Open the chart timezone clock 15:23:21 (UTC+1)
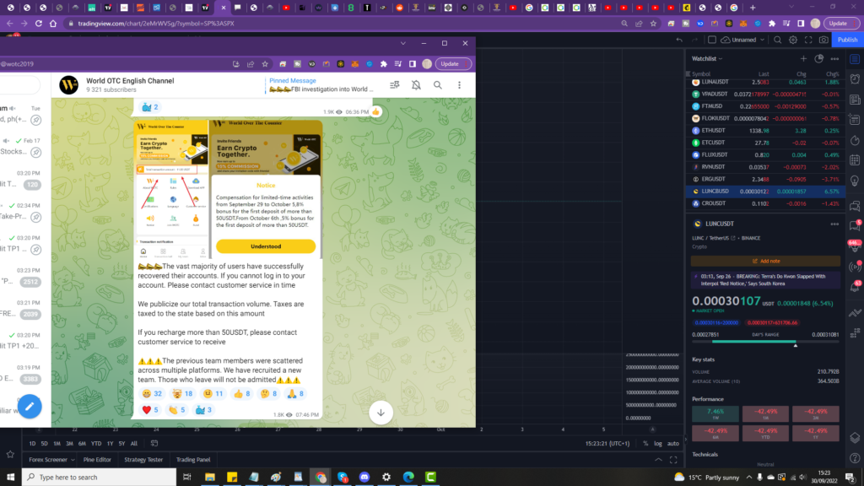 pos(607,444)
